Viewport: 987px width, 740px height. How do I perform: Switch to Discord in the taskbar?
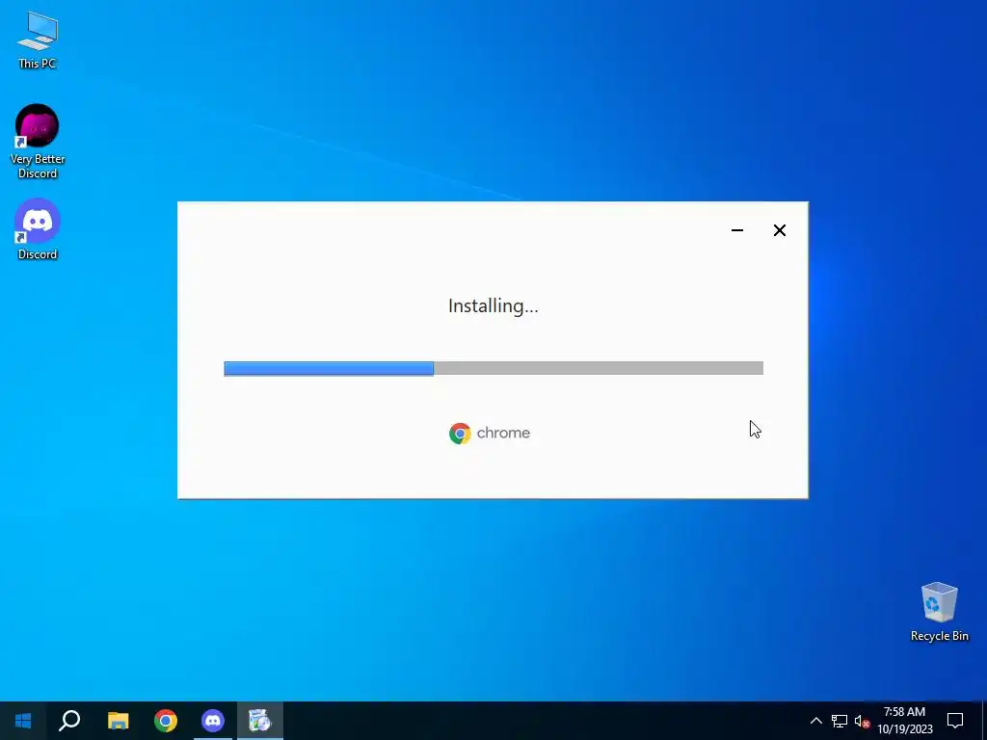pos(213,721)
